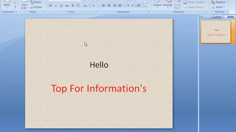The image size is (236, 132).
Task: Click the 'Hello' text on the slide
Action: pyautogui.click(x=99, y=65)
